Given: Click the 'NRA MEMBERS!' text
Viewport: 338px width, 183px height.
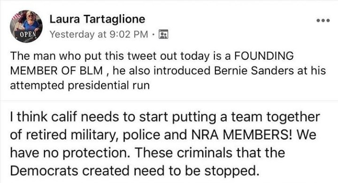Looking at the screenshot, I should pyautogui.click(x=242, y=135).
